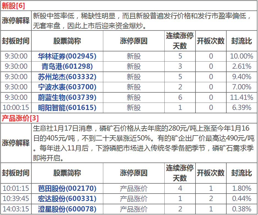Screen dimensions: 258x215
Task: Select the 宁波水表(603700) stock link
Action: click(67, 87)
